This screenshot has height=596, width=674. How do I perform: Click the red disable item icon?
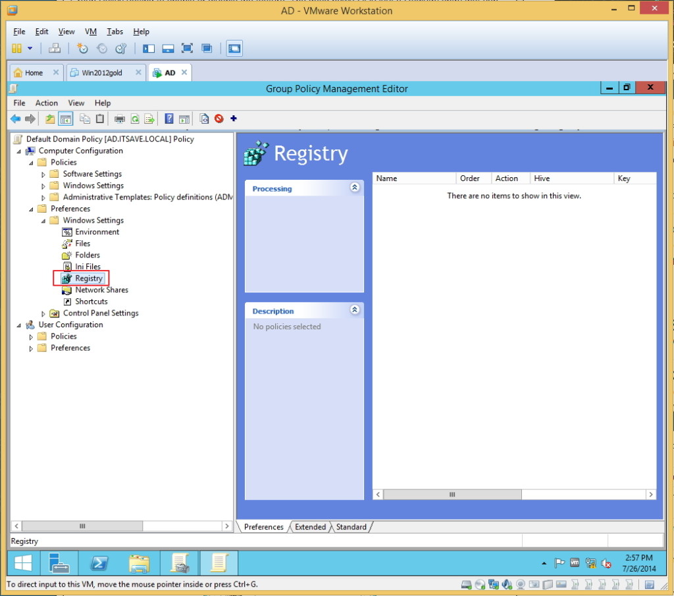pos(219,119)
